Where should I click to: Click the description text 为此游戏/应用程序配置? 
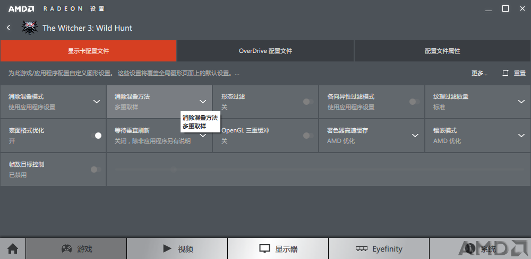(x=124, y=73)
